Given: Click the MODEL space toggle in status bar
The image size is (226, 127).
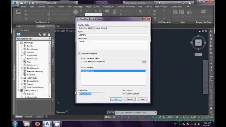Looking at the screenshot, I should [108, 117].
